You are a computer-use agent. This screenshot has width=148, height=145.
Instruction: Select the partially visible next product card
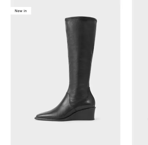[140, 72]
